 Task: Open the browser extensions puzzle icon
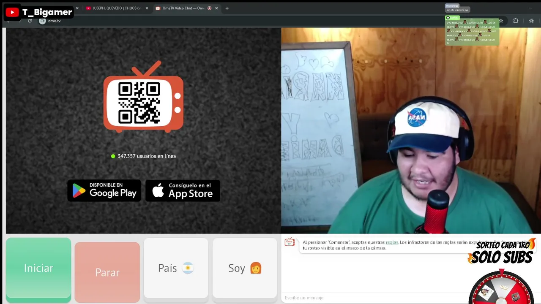pos(516,21)
